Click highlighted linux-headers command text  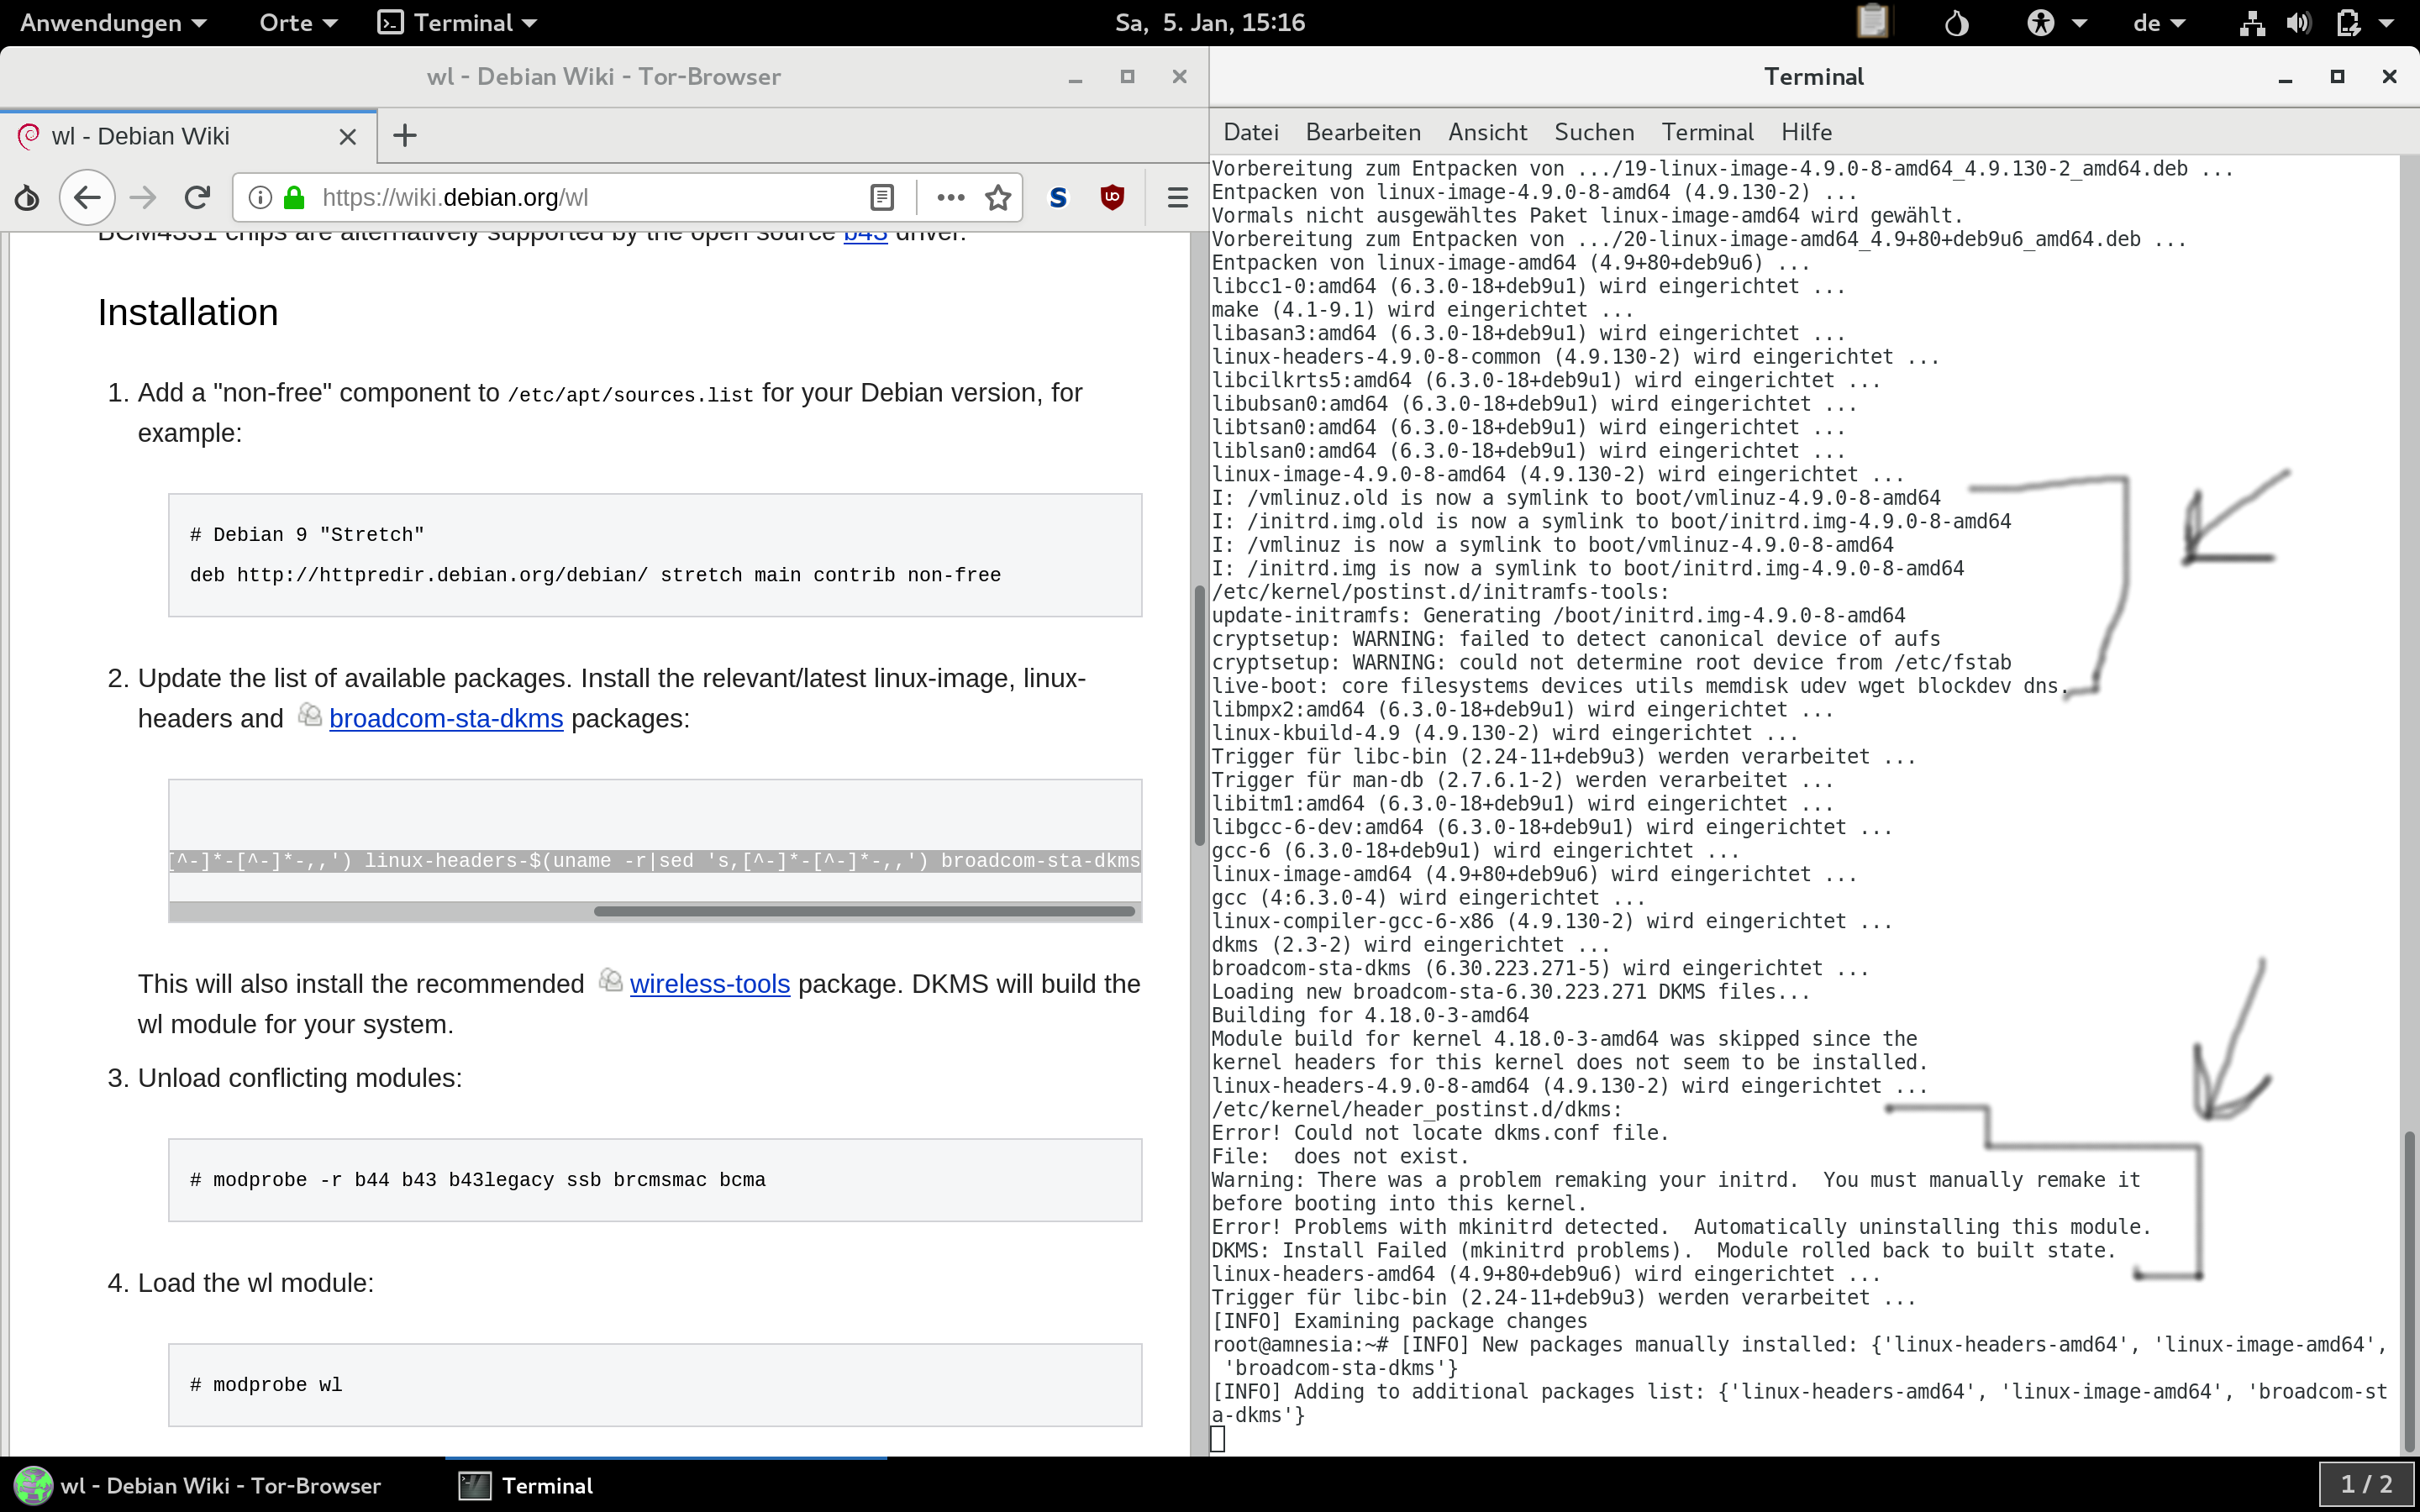click(x=654, y=861)
